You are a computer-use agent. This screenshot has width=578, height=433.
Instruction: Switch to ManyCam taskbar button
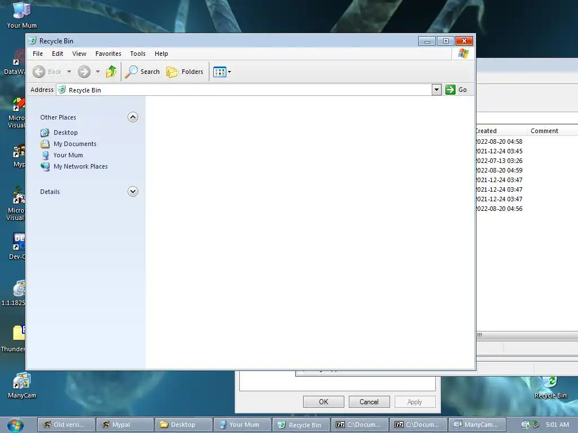click(477, 425)
